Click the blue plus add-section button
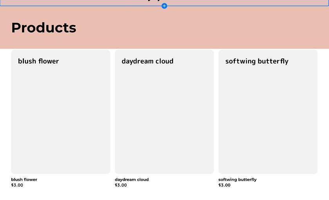The width and height of the screenshot is (329, 200). click(x=164, y=6)
